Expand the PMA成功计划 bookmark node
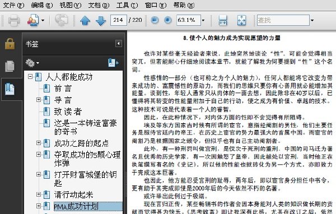336x214 pixels. pyautogui.click(x=39, y=206)
